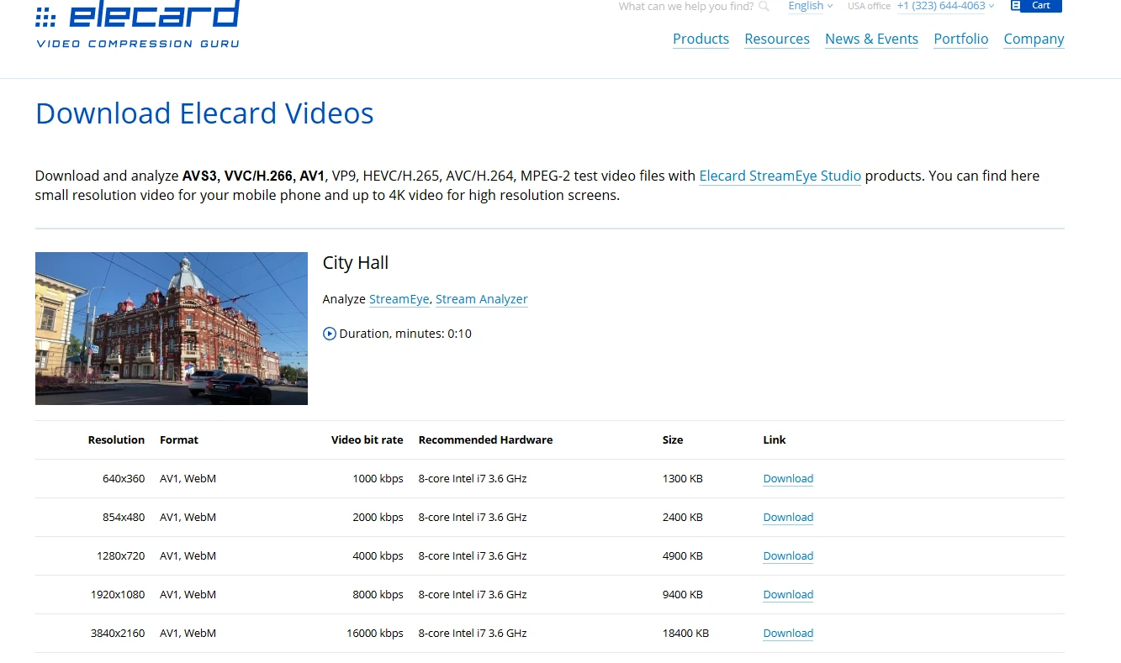The image size is (1121, 663).
Task: Open the Cart icon button
Action: (x=1036, y=6)
